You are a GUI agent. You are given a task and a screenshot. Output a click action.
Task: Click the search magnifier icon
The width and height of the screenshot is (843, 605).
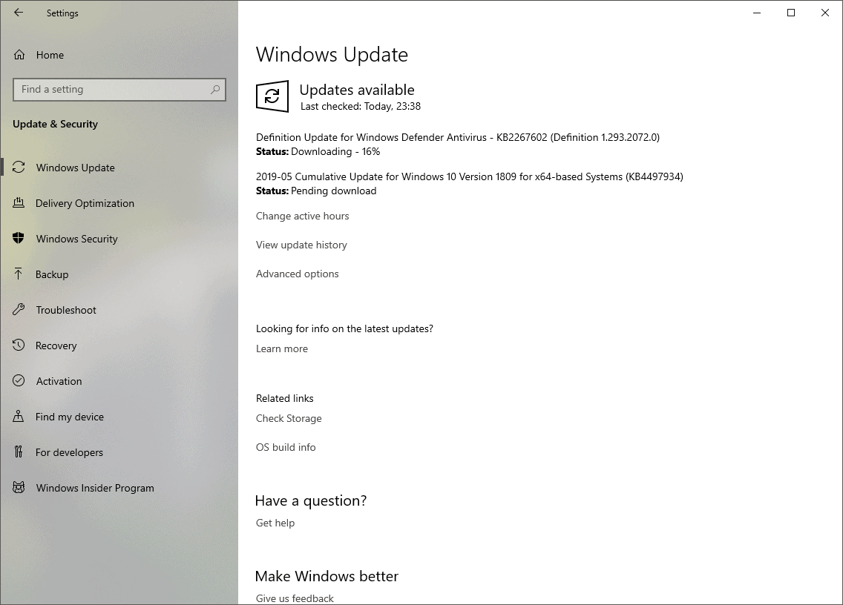tap(215, 89)
